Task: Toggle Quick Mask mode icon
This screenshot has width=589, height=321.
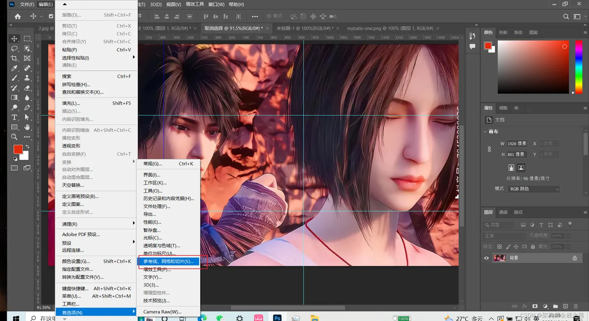Action: [x=14, y=168]
